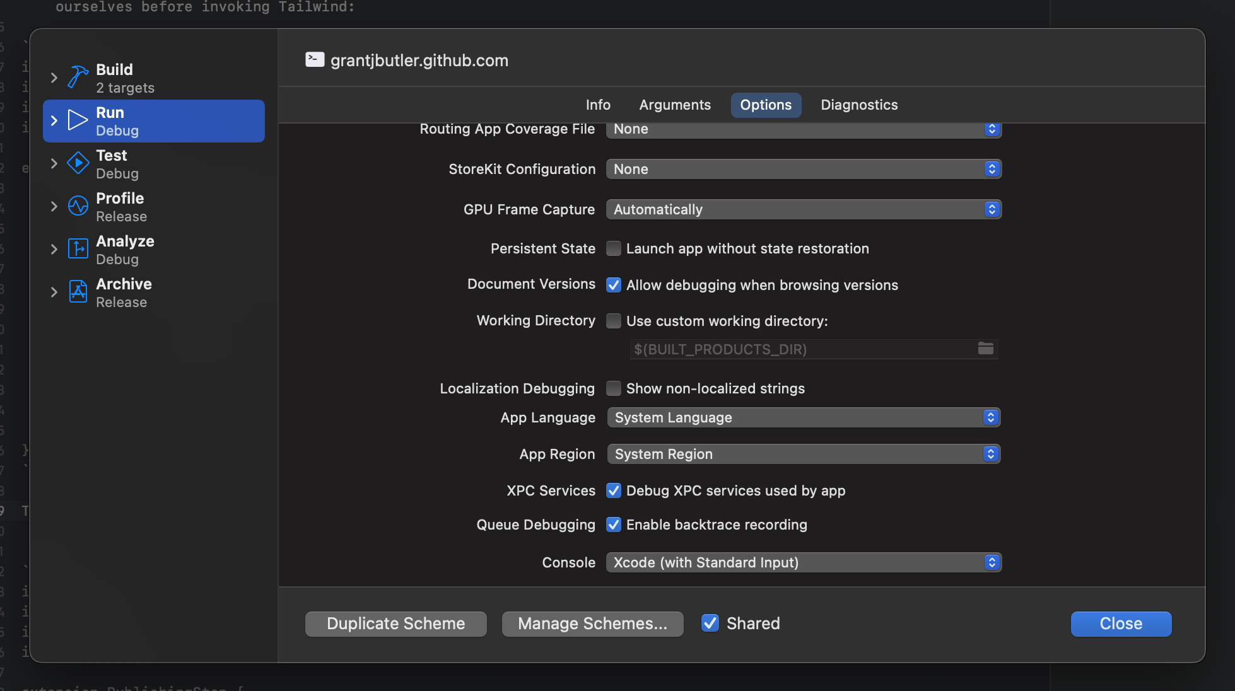Toggle Launch app without state restoration

click(x=612, y=248)
